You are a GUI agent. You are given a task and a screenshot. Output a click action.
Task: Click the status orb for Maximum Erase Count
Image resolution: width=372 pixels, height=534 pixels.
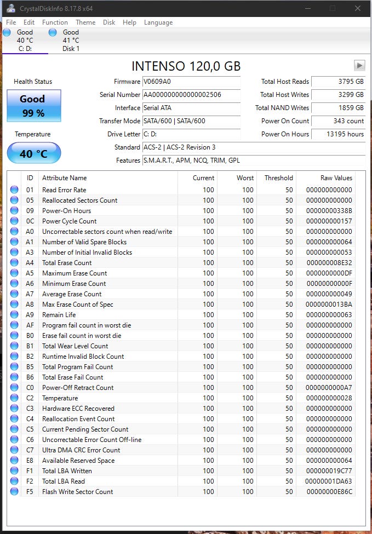pos(14,273)
